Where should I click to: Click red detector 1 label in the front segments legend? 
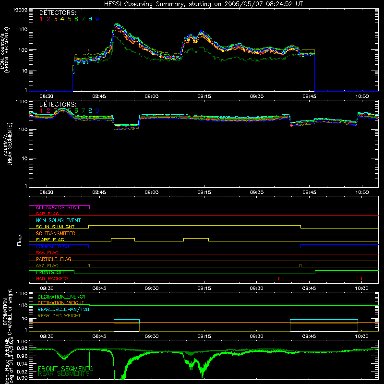[x=41, y=19]
